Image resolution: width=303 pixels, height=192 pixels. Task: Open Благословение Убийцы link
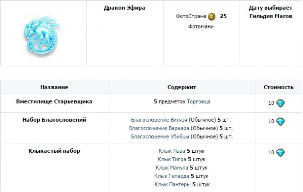click(160, 137)
